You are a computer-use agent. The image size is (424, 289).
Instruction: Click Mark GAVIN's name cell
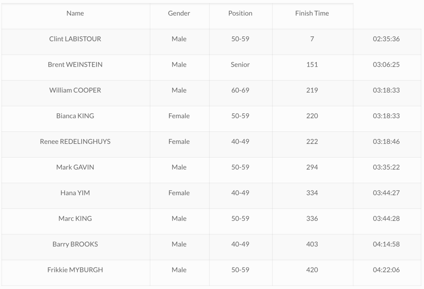coord(75,167)
